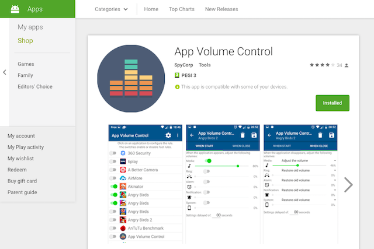Image resolution: width=374 pixels, height=249 pixels.
Task: Click trash icon in third screenshot
Action: click(x=320, y=135)
